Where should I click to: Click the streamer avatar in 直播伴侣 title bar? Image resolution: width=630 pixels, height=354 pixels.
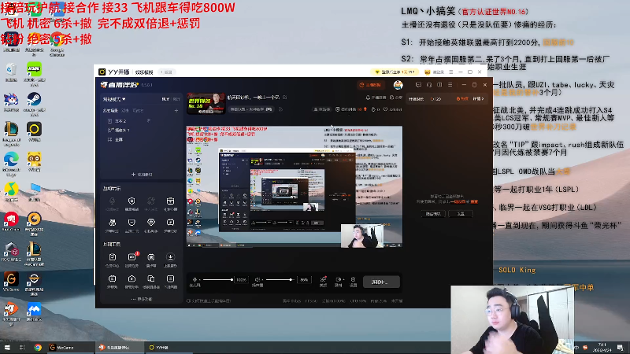pos(398,85)
